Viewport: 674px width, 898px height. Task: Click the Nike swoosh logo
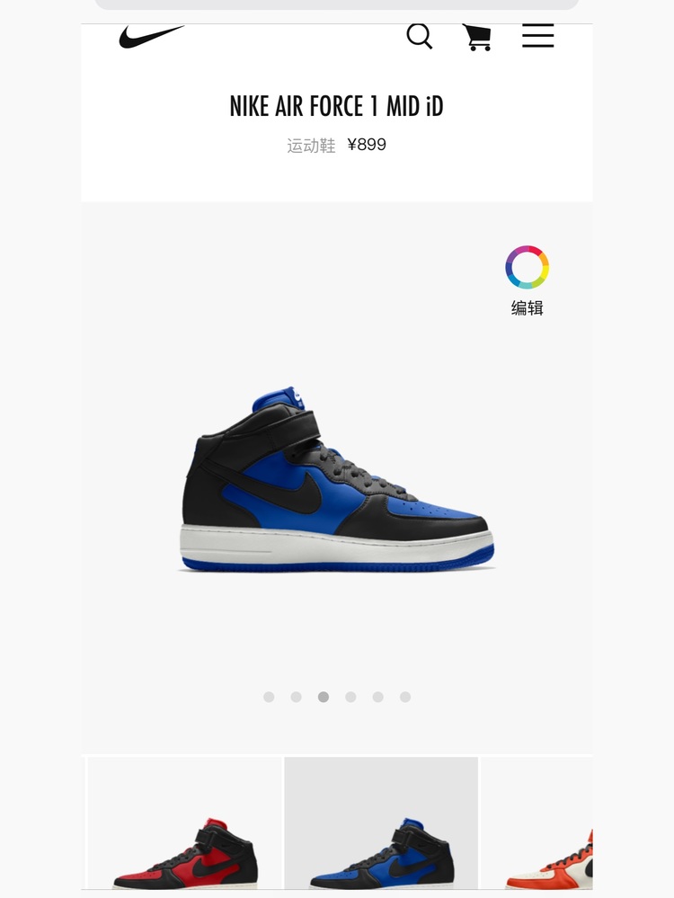(152, 36)
